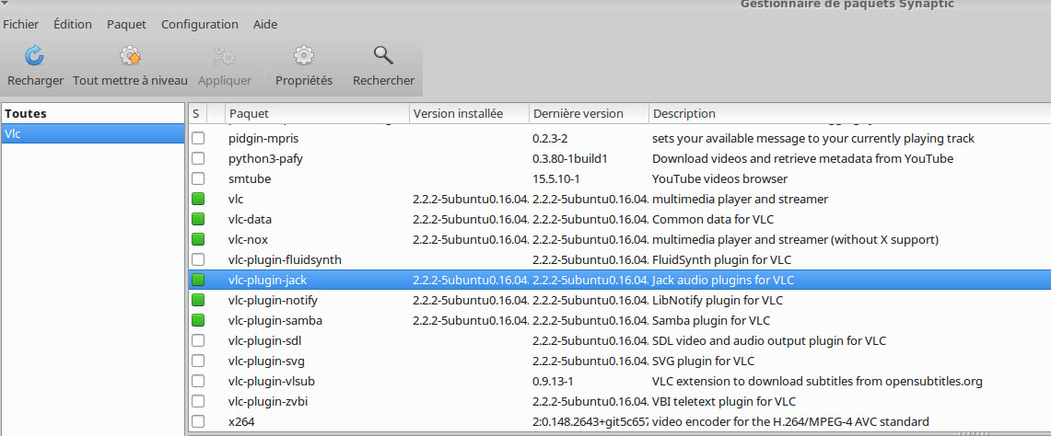Mark checkbox for vlc-plugin-vlsub

click(x=198, y=381)
